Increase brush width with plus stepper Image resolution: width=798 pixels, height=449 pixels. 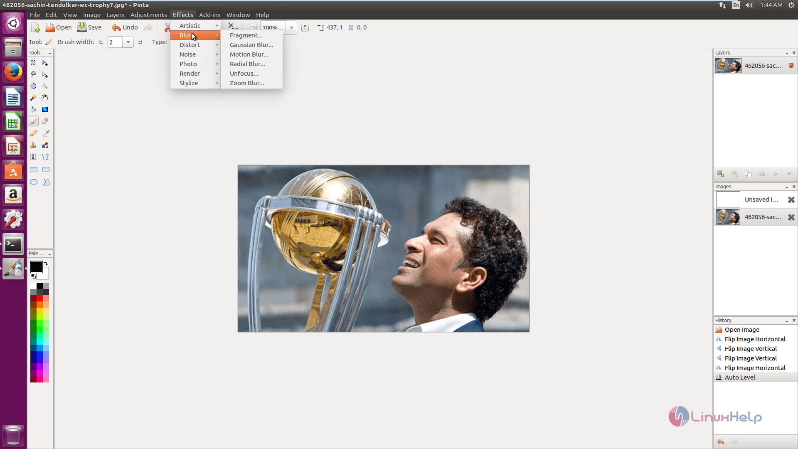coord(140,42)
